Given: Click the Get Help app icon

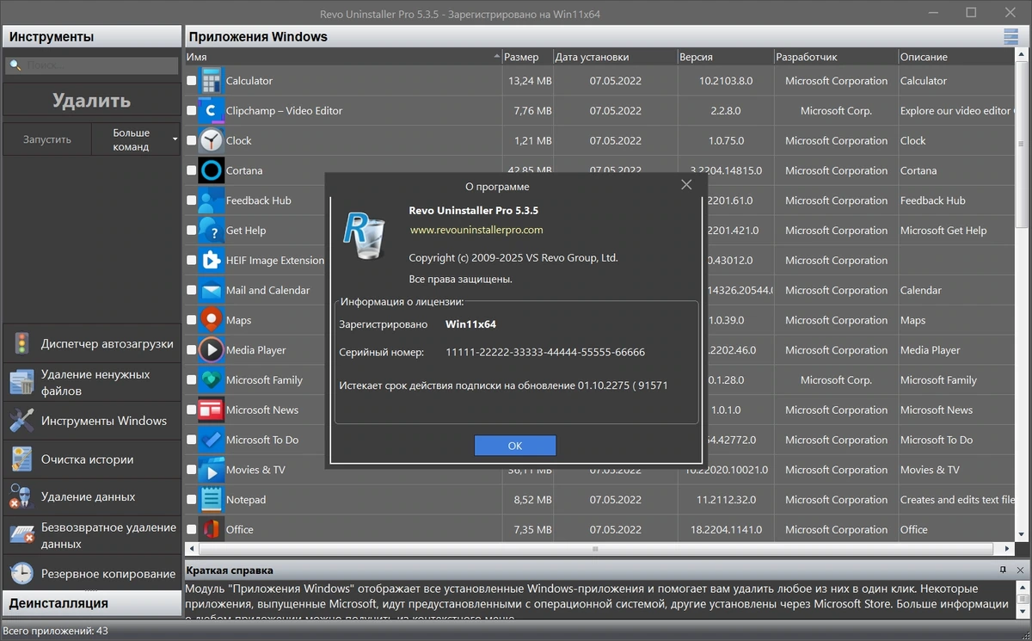Looking at the screenshot, I should click(x=211, y=231).
